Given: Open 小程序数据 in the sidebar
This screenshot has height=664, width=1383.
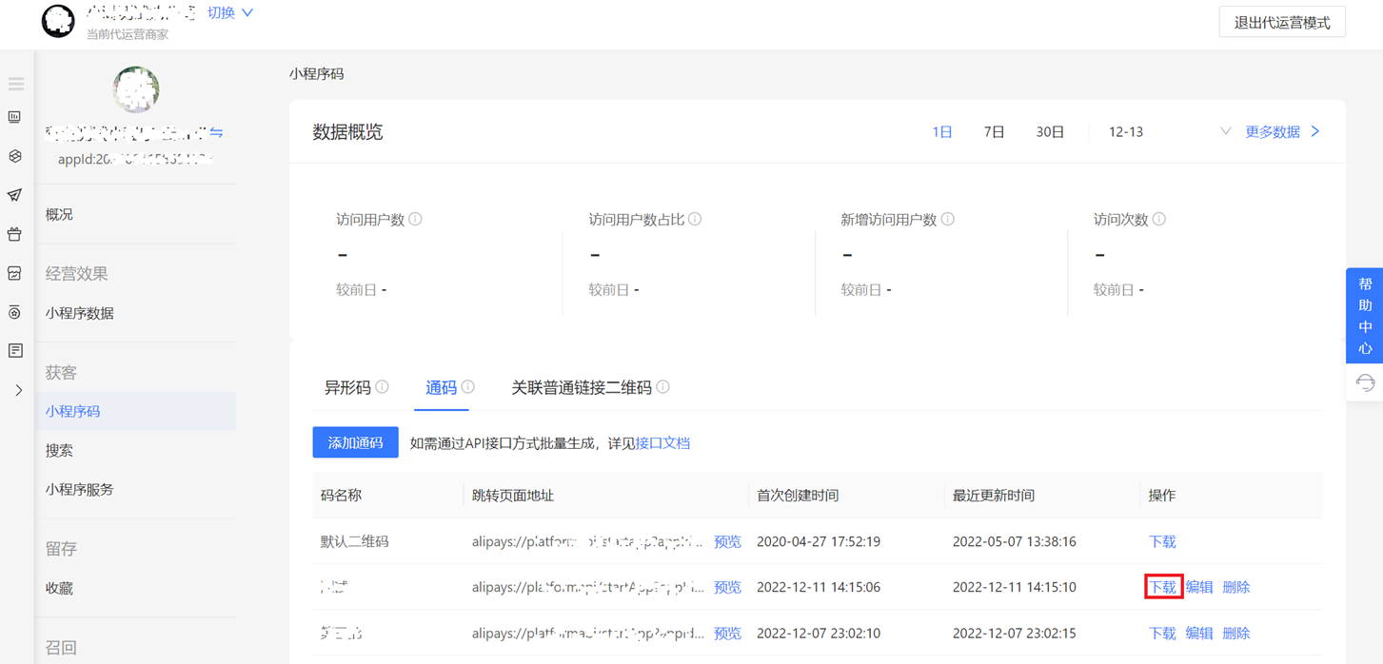Looking at the screenshot, I should 80,313.
